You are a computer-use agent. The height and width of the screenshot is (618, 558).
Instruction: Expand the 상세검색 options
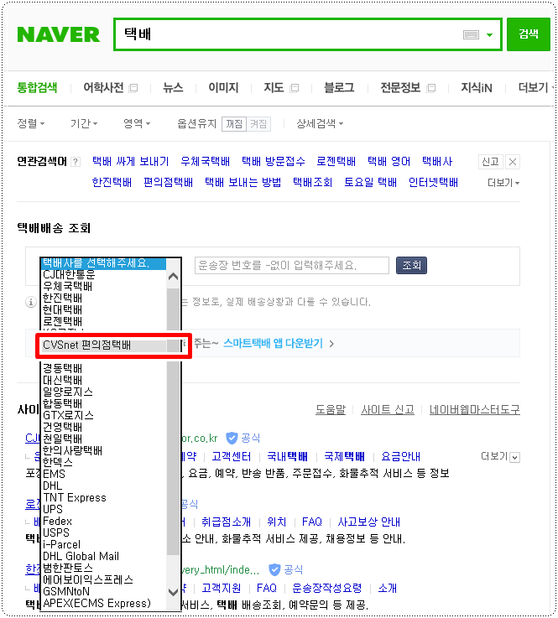point(320,124)
